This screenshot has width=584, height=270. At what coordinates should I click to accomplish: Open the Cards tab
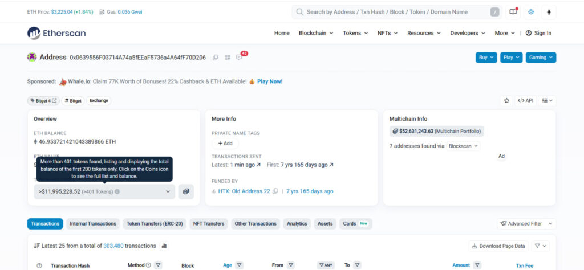(355, 223)
